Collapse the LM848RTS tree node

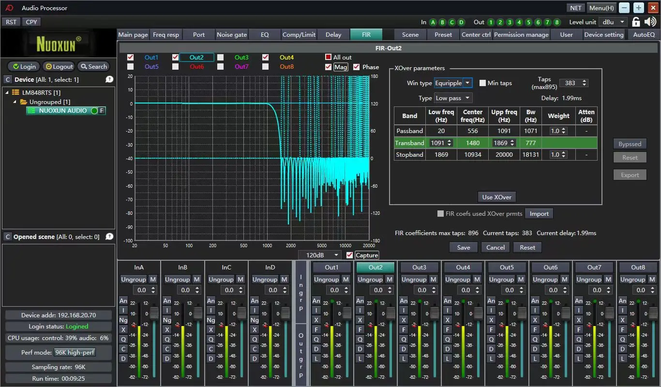7,92
